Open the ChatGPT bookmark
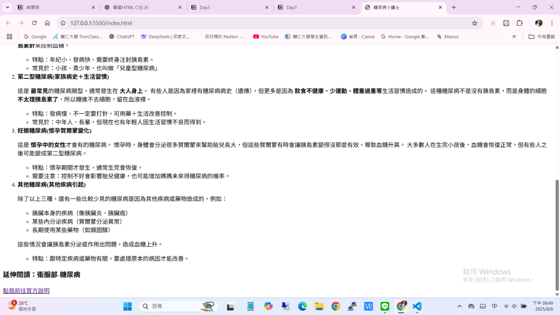560x315 pixels. (122, 37)
